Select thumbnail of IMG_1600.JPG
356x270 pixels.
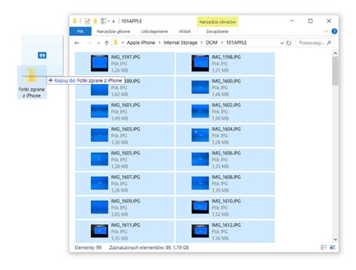200,87
